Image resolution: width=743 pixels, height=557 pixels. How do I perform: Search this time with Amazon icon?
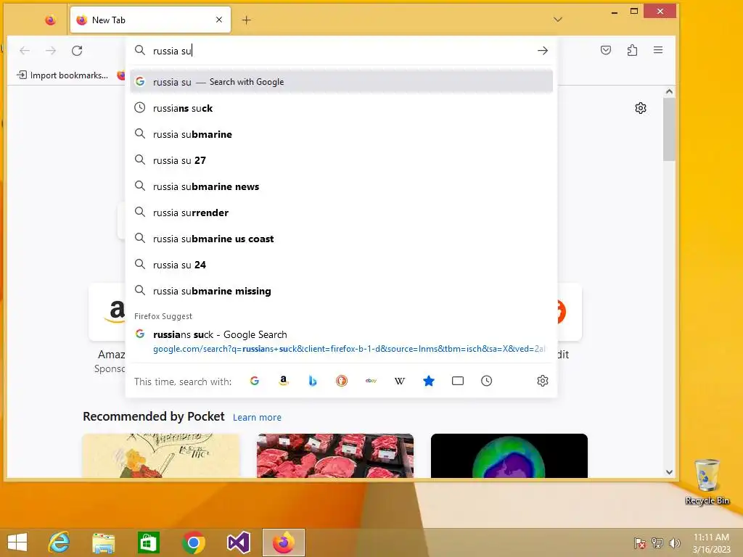point(284,381)
